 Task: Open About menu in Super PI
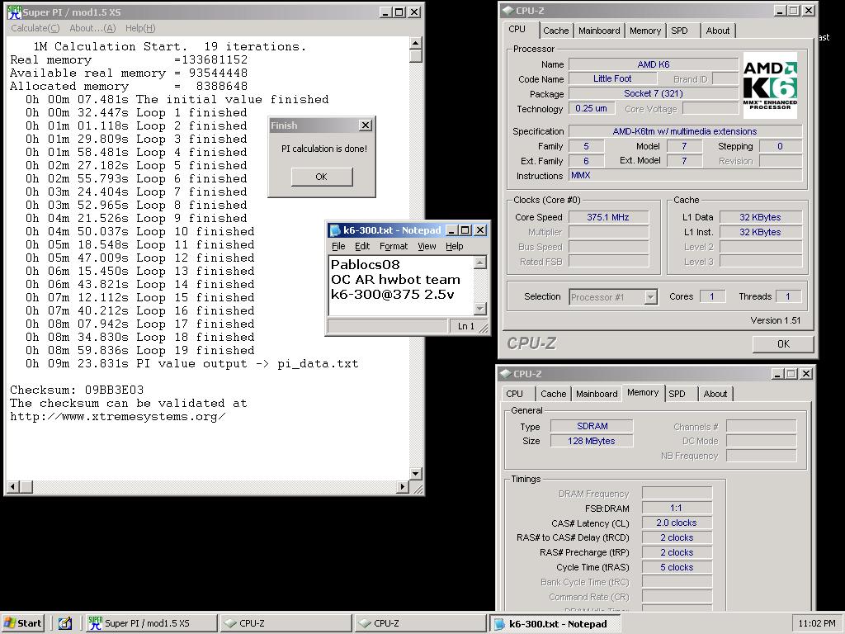point(92,28)
